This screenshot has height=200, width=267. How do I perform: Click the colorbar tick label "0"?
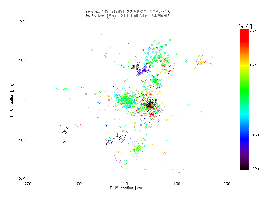click(x=250, y=100)
